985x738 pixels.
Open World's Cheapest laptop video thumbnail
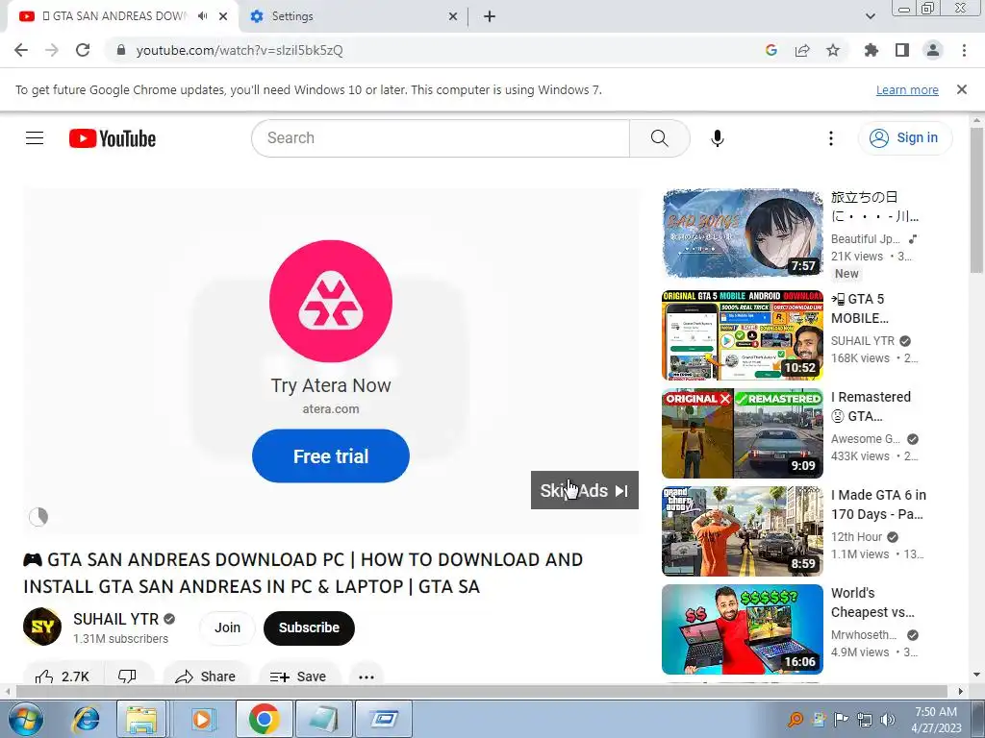click(742, 629)
